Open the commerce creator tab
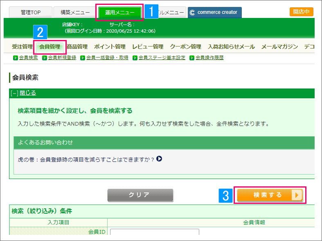 [x=214, y=13]
